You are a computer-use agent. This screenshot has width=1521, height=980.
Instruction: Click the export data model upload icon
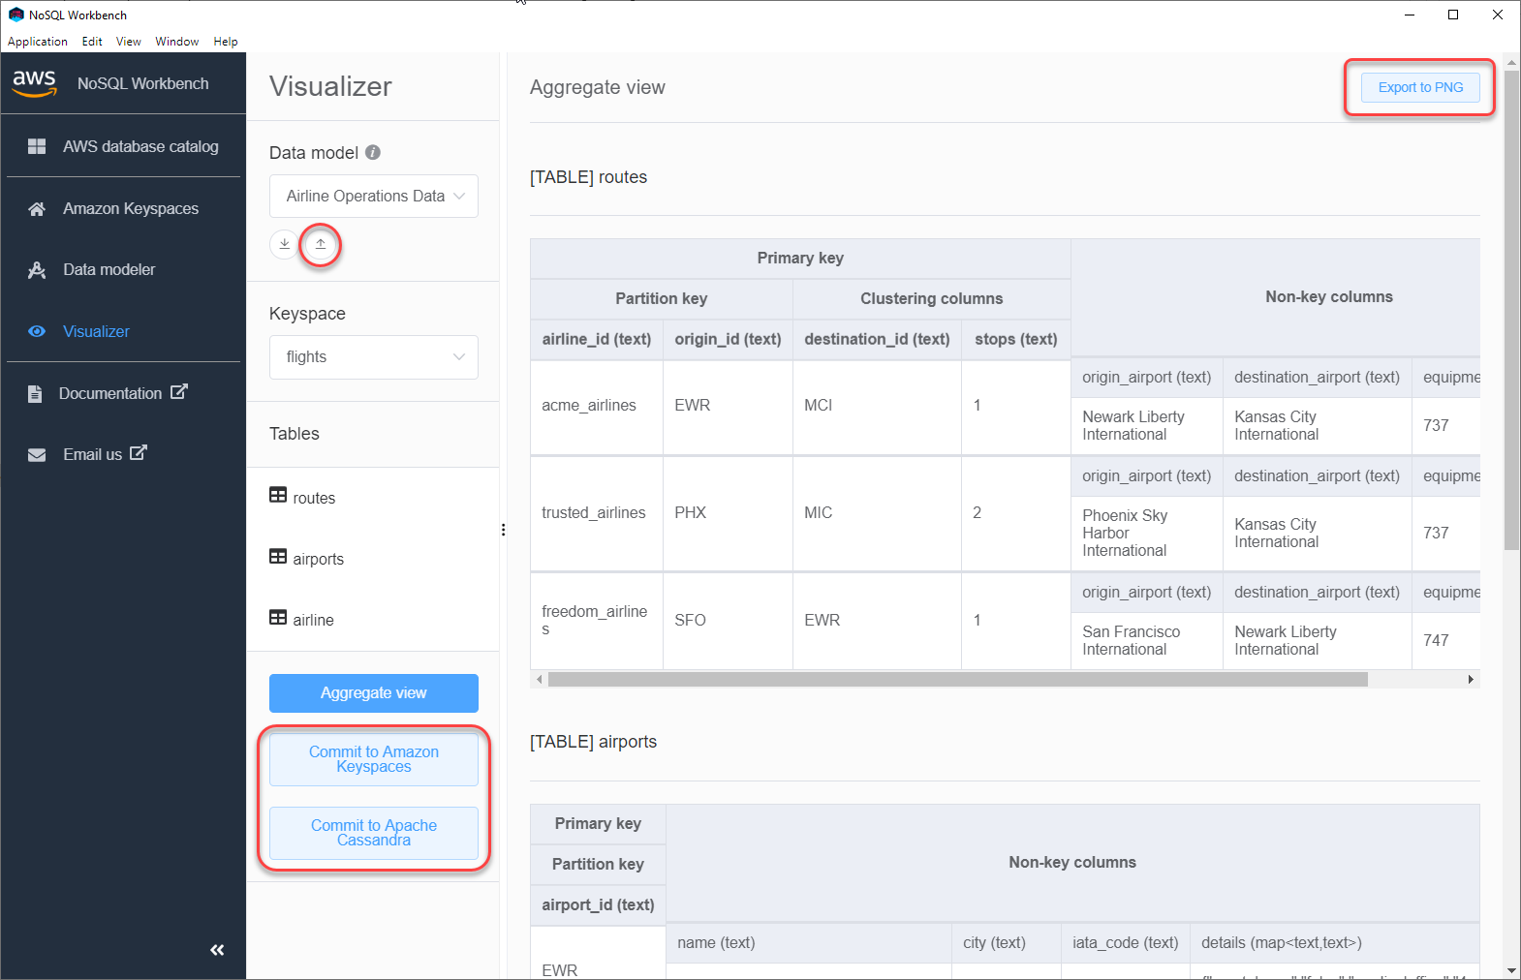pos(321,244)
